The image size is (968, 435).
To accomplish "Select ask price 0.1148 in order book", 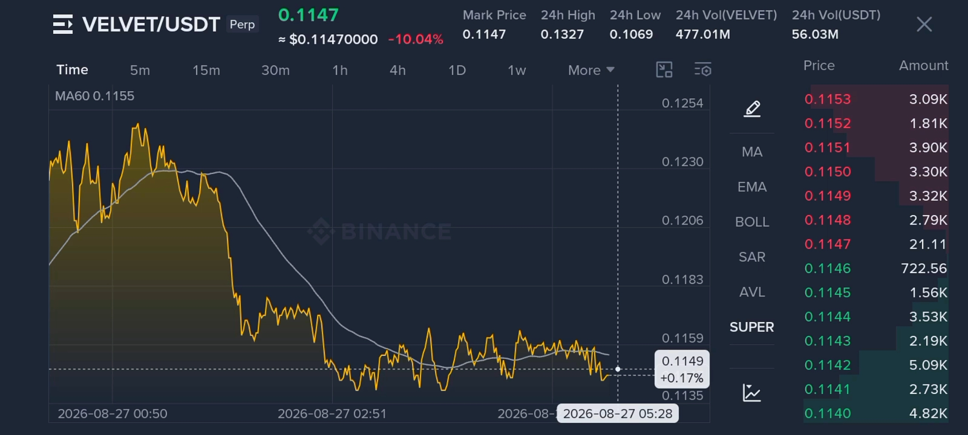I will point(828,220).
